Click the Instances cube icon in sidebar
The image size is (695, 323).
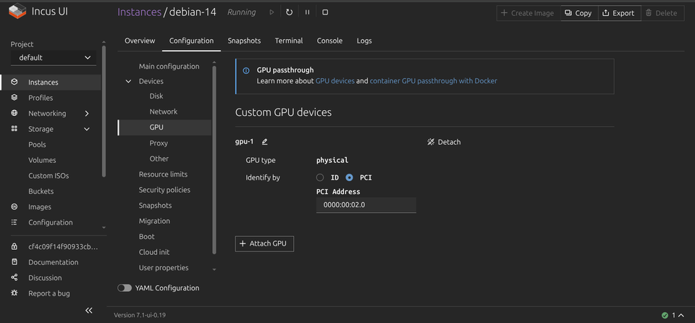coord(14,82)
